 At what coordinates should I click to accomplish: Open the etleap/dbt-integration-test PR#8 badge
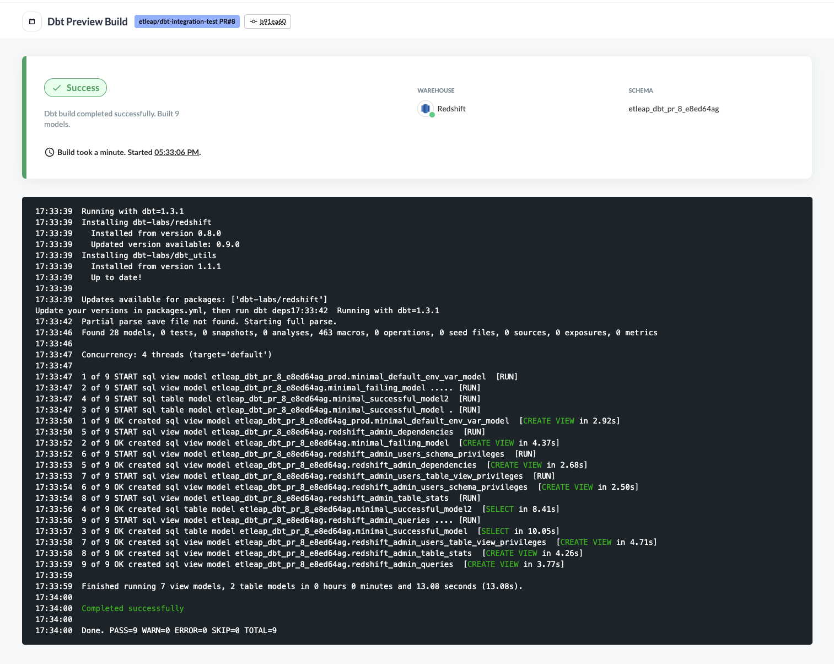coord(187,22)
